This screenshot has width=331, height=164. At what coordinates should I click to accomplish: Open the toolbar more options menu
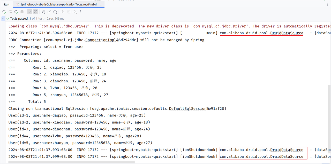(81, 12)
